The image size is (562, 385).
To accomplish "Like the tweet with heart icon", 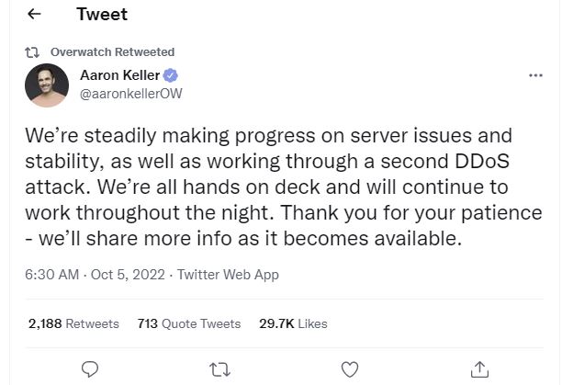I will [349, 368].
